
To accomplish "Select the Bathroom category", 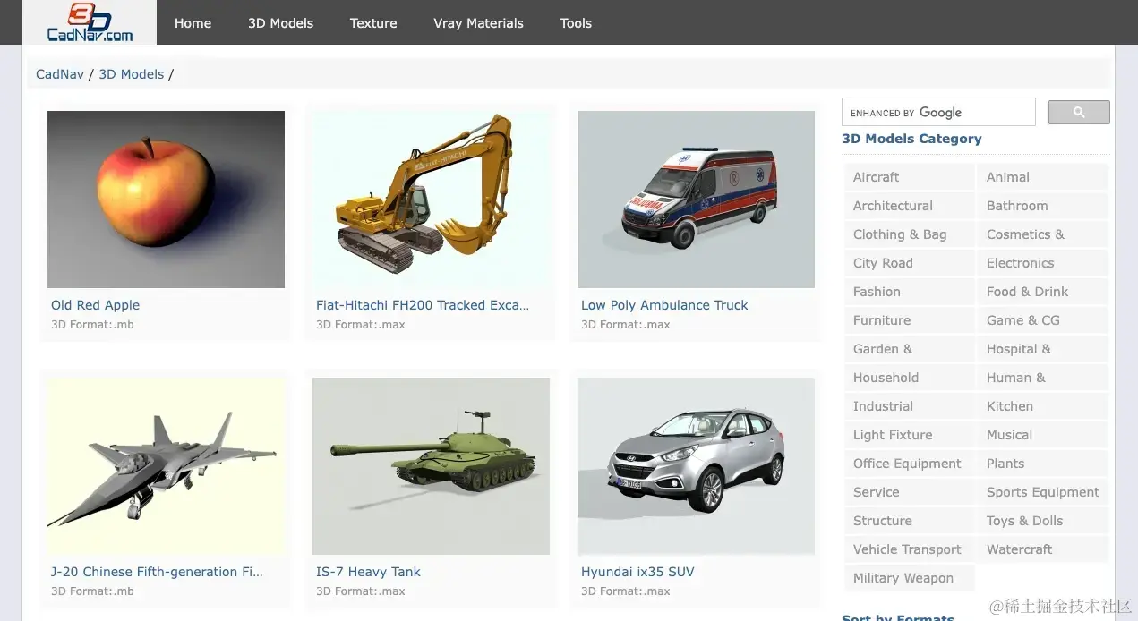I will pyautogui.click(x=1042, y=206).
